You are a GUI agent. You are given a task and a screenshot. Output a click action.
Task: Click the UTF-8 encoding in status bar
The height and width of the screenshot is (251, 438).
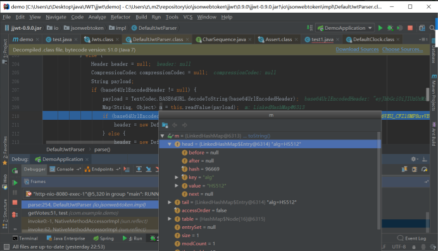pos(399,247)
